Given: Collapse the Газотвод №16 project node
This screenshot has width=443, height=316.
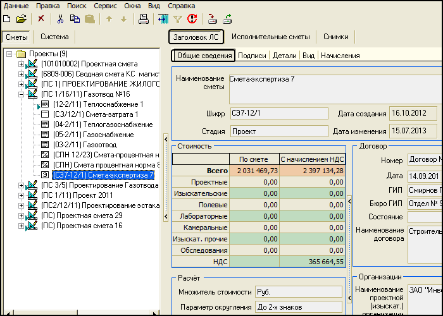Looking at the screenshot, I should [x=22, y=94].
